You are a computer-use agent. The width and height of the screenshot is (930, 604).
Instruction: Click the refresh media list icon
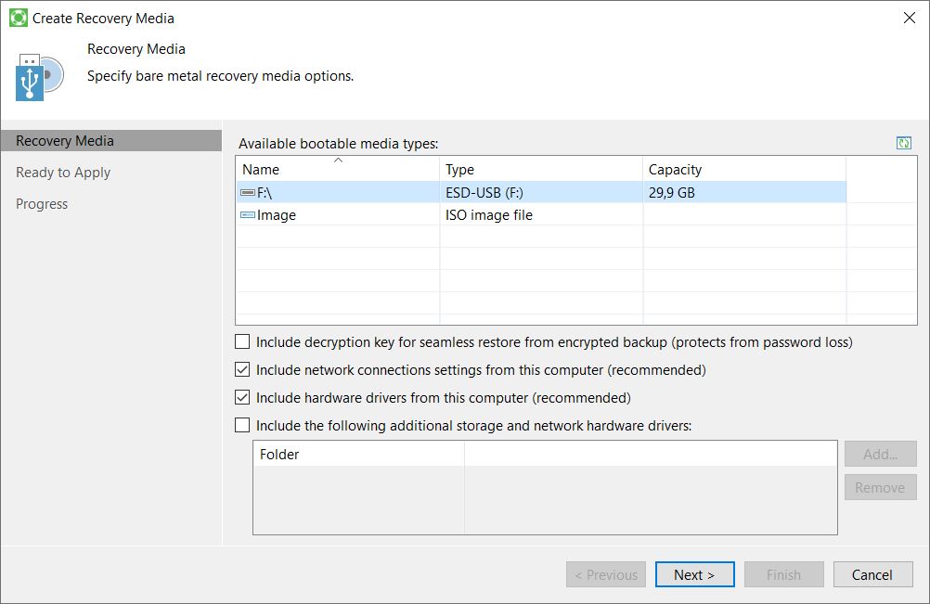[903, 143]
